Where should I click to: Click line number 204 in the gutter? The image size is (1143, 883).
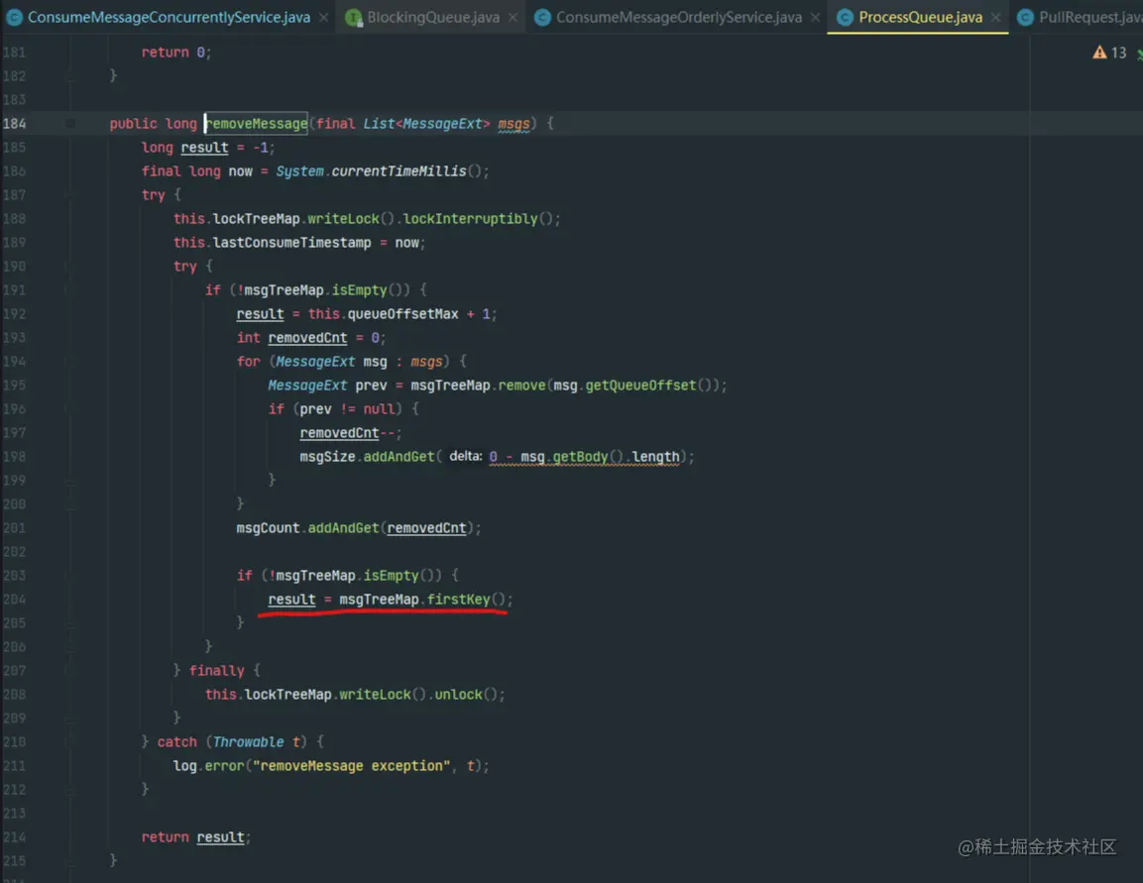pyautogui.click(x=14, y=600)
